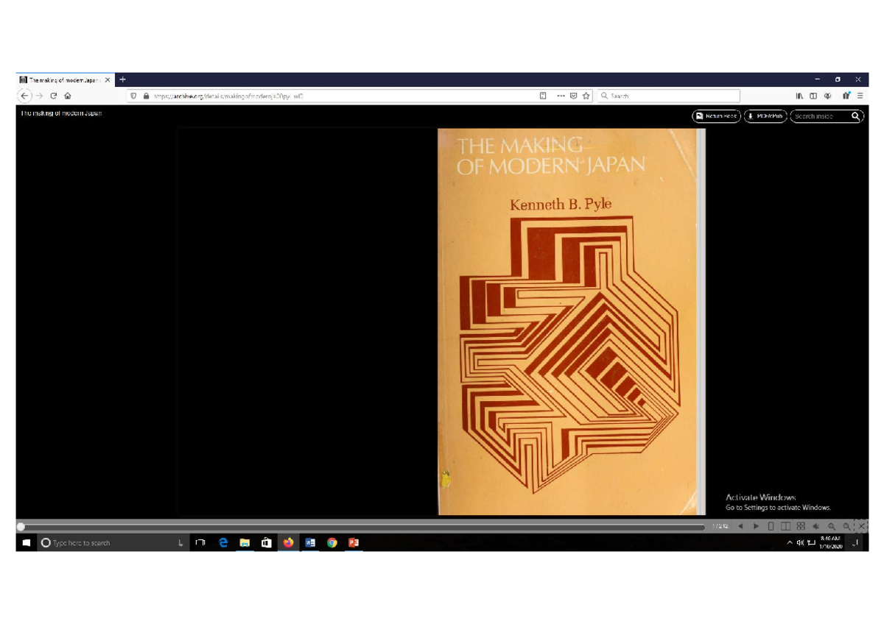
Task: Zoom in on the book page
Action: point(846,526)
